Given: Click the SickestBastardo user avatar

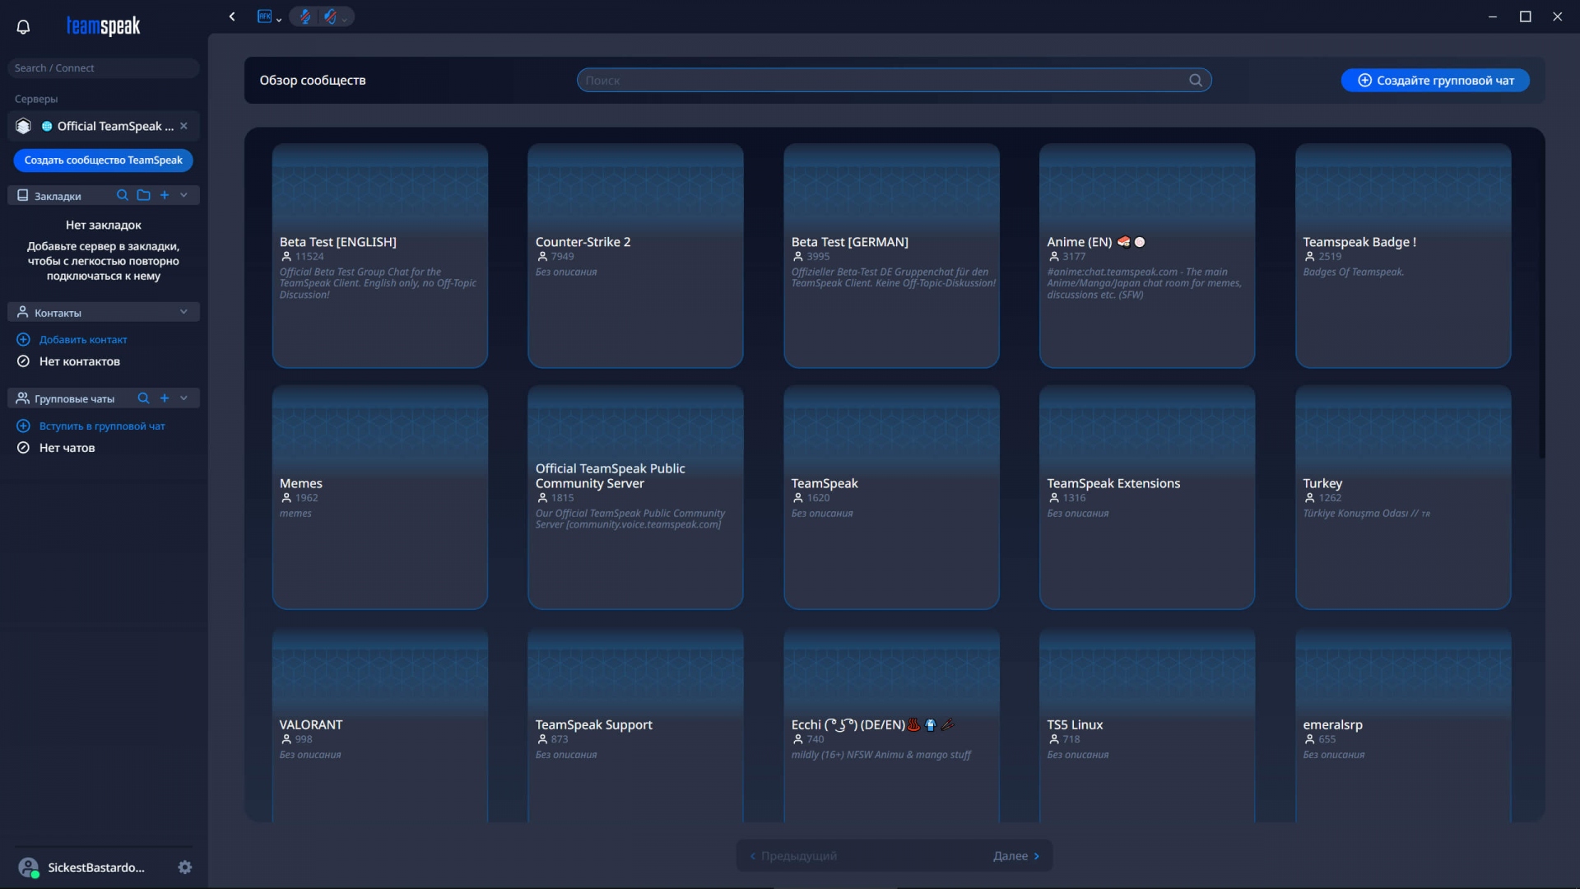Looking at the screenshot, I should 28,868.
